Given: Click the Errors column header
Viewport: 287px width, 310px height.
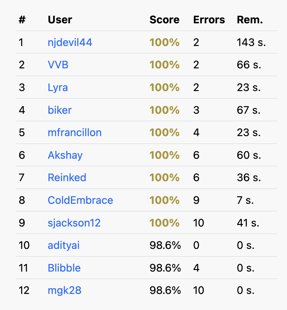Looking at the screenshot, I should click(209, 20).
